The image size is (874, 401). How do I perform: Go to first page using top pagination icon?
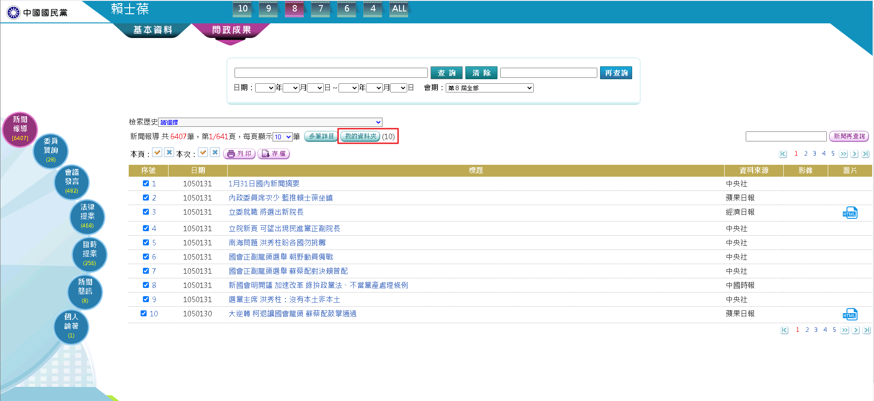coord(783,154)
